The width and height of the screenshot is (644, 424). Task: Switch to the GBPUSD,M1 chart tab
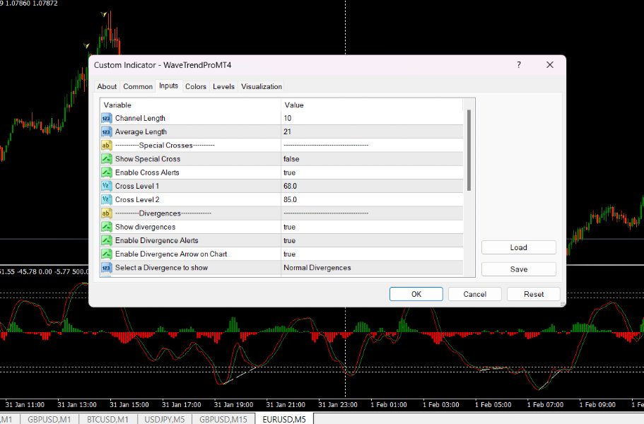coord(49,419)
